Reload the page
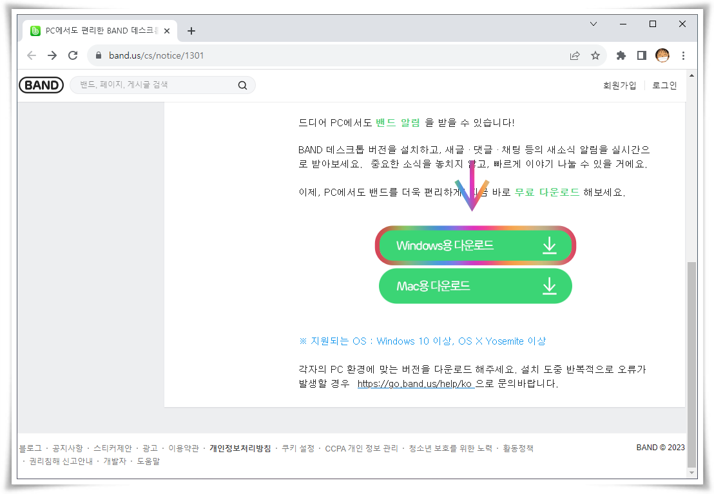Image resolution: width=714 pixels, height=494 pixels. [73, 55]
